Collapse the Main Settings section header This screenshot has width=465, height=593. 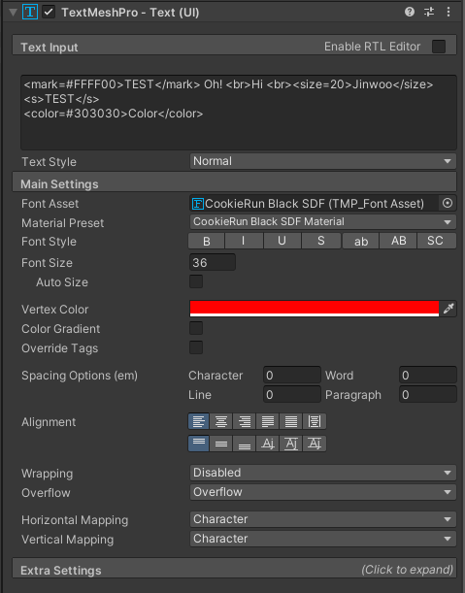click(234, 183)
